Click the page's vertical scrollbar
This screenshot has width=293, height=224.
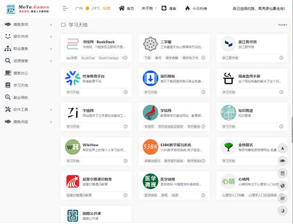pos(292,130)
